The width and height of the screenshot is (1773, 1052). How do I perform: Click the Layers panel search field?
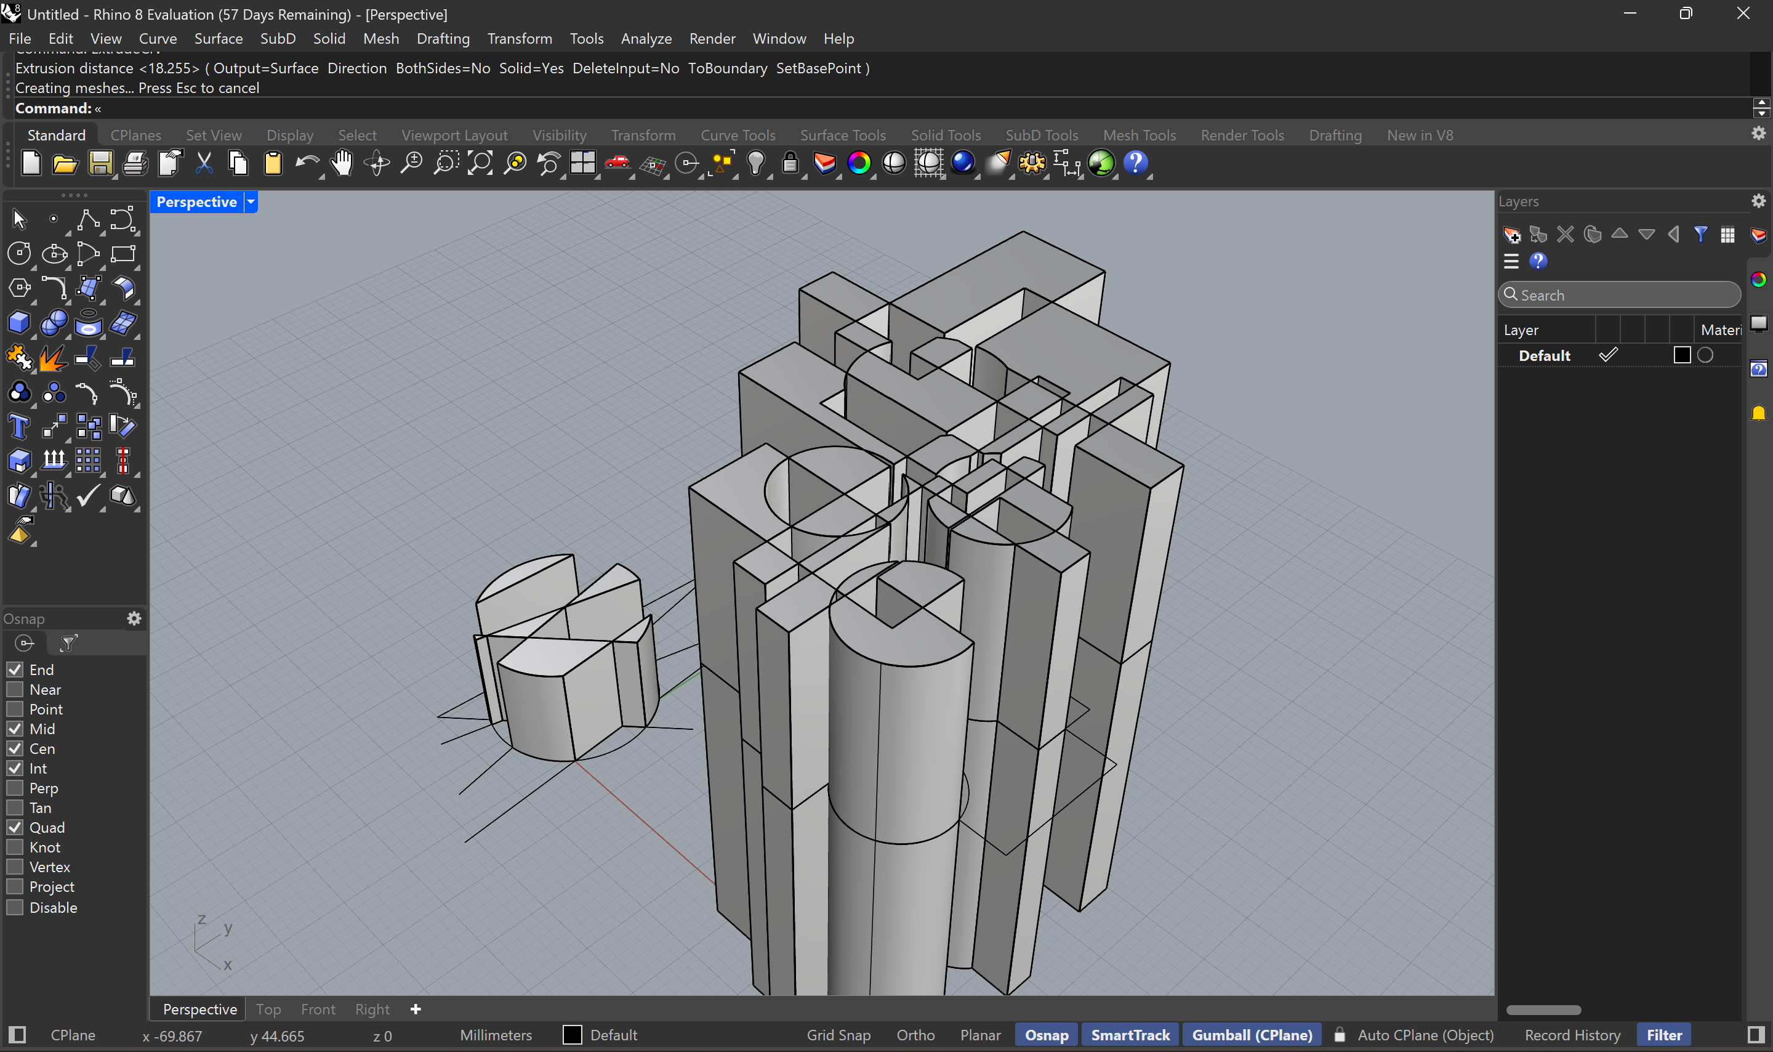(x=1618, y=294)
